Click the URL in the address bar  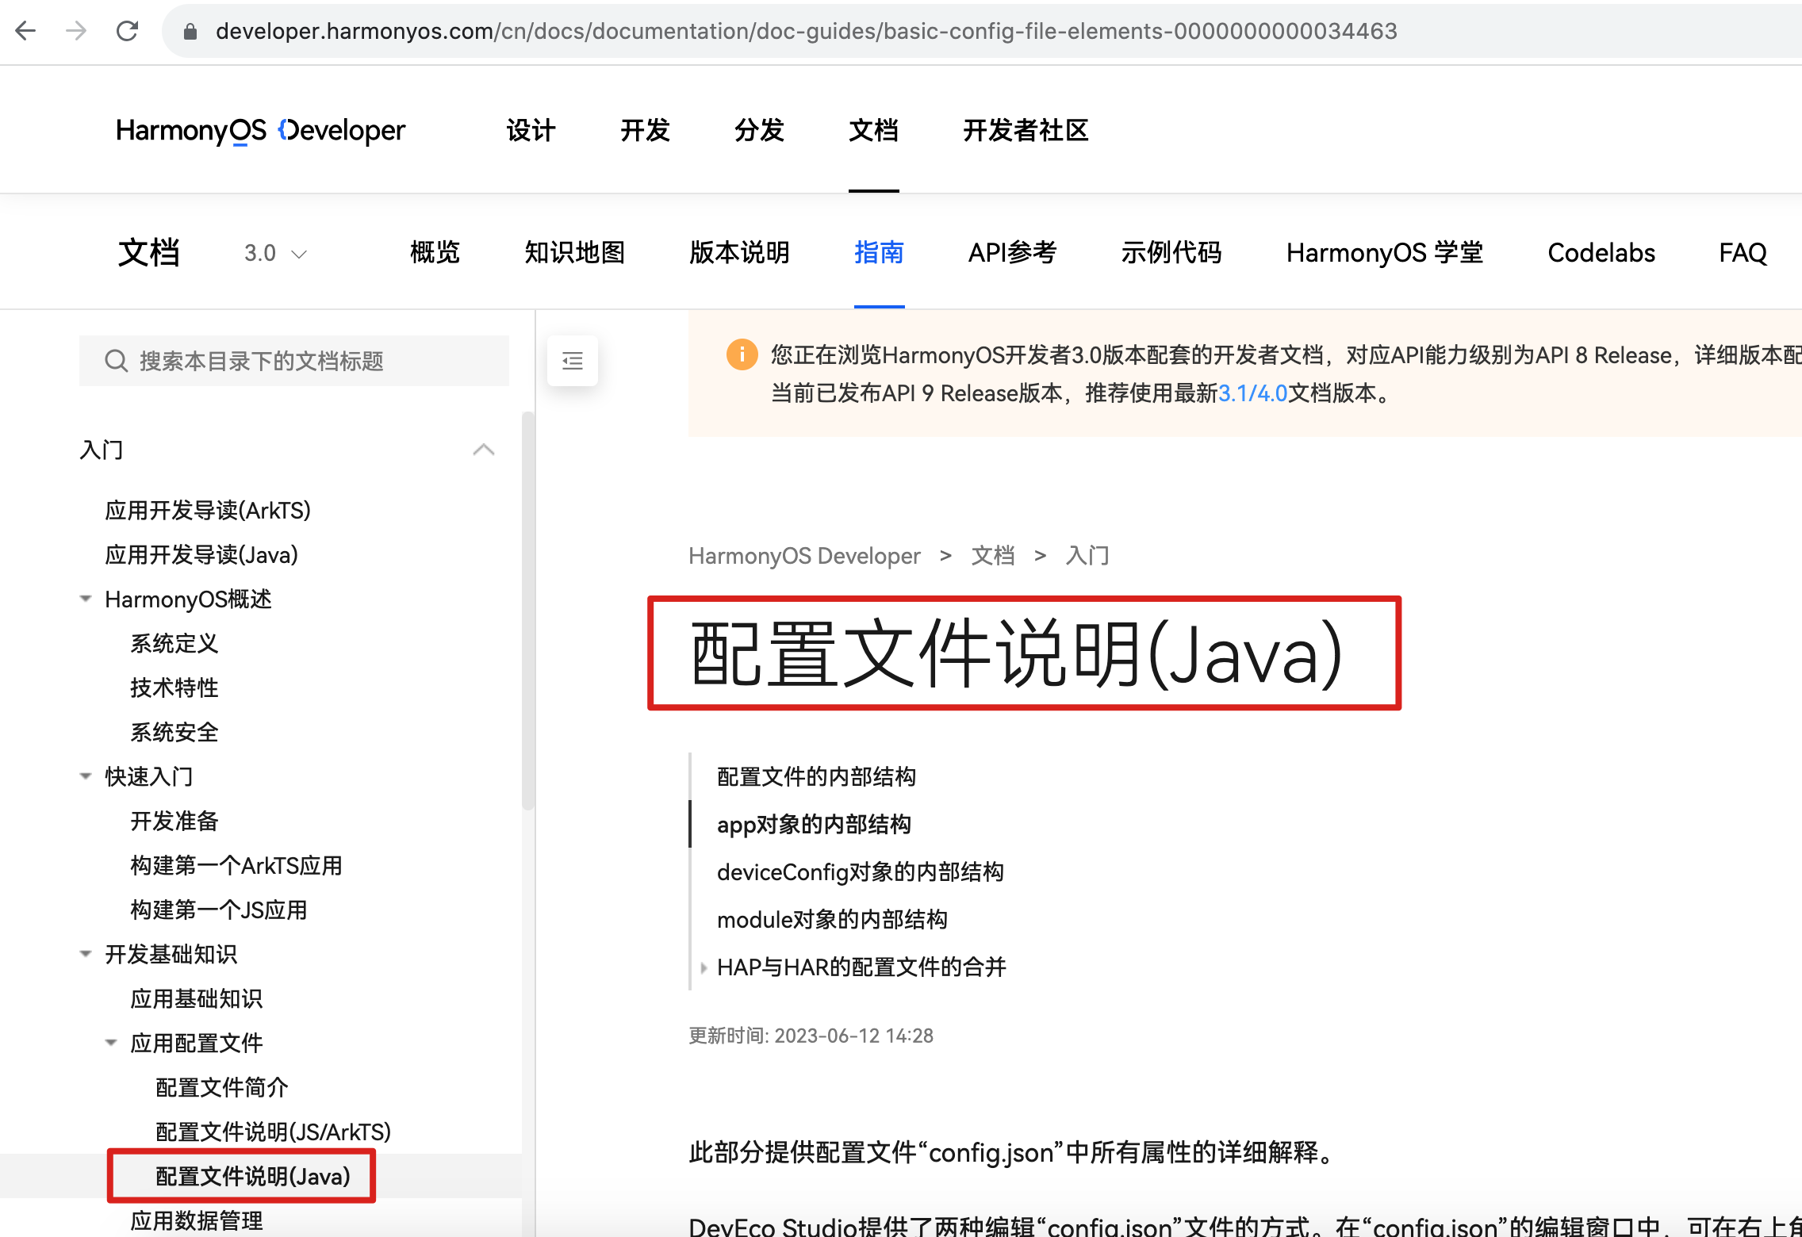tap(806, 31)
